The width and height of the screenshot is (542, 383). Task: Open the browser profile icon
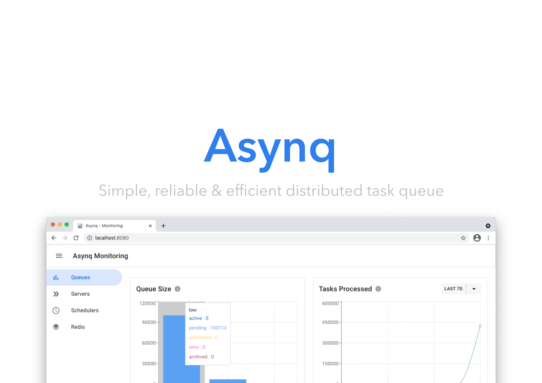(x=477, y=238)
